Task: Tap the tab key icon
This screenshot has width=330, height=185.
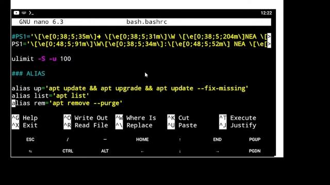Action: tap(30, 151)
